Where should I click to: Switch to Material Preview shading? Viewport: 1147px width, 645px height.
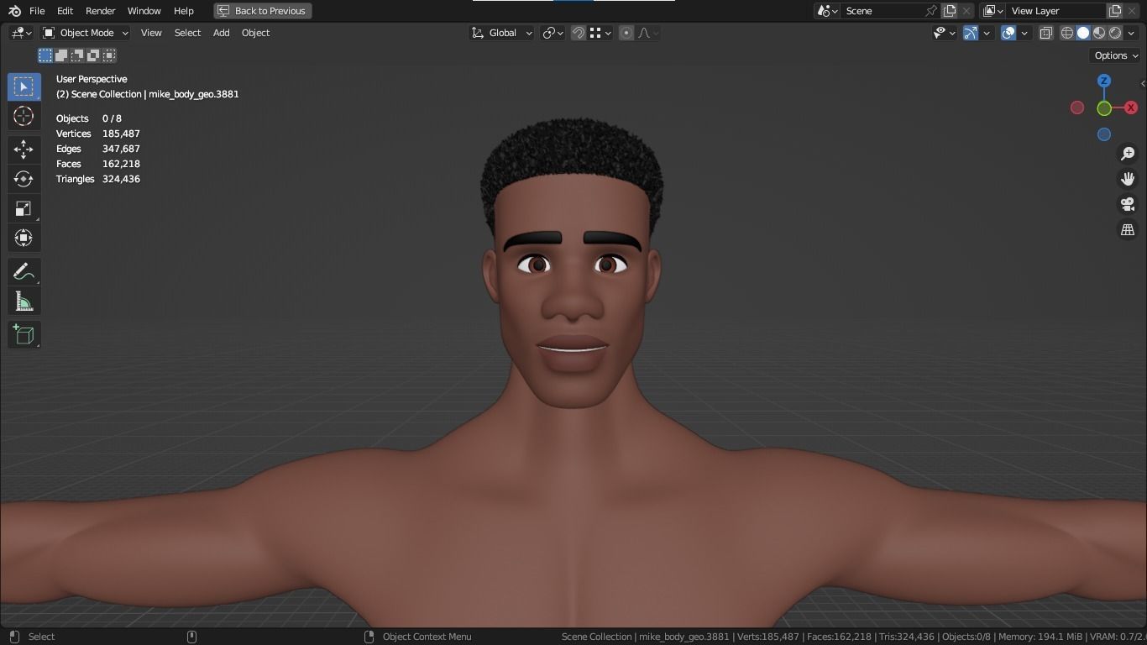pos(1099,33)
